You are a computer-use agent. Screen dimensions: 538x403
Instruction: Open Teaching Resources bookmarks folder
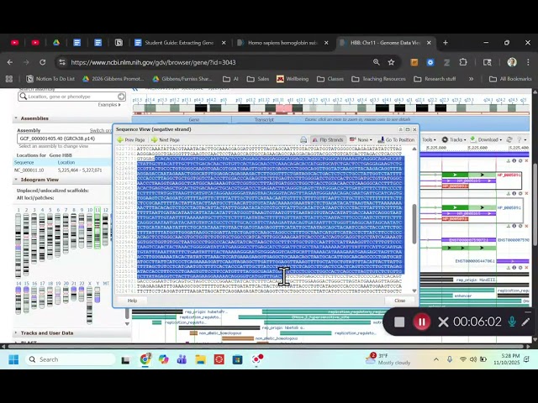pos(378,79)
